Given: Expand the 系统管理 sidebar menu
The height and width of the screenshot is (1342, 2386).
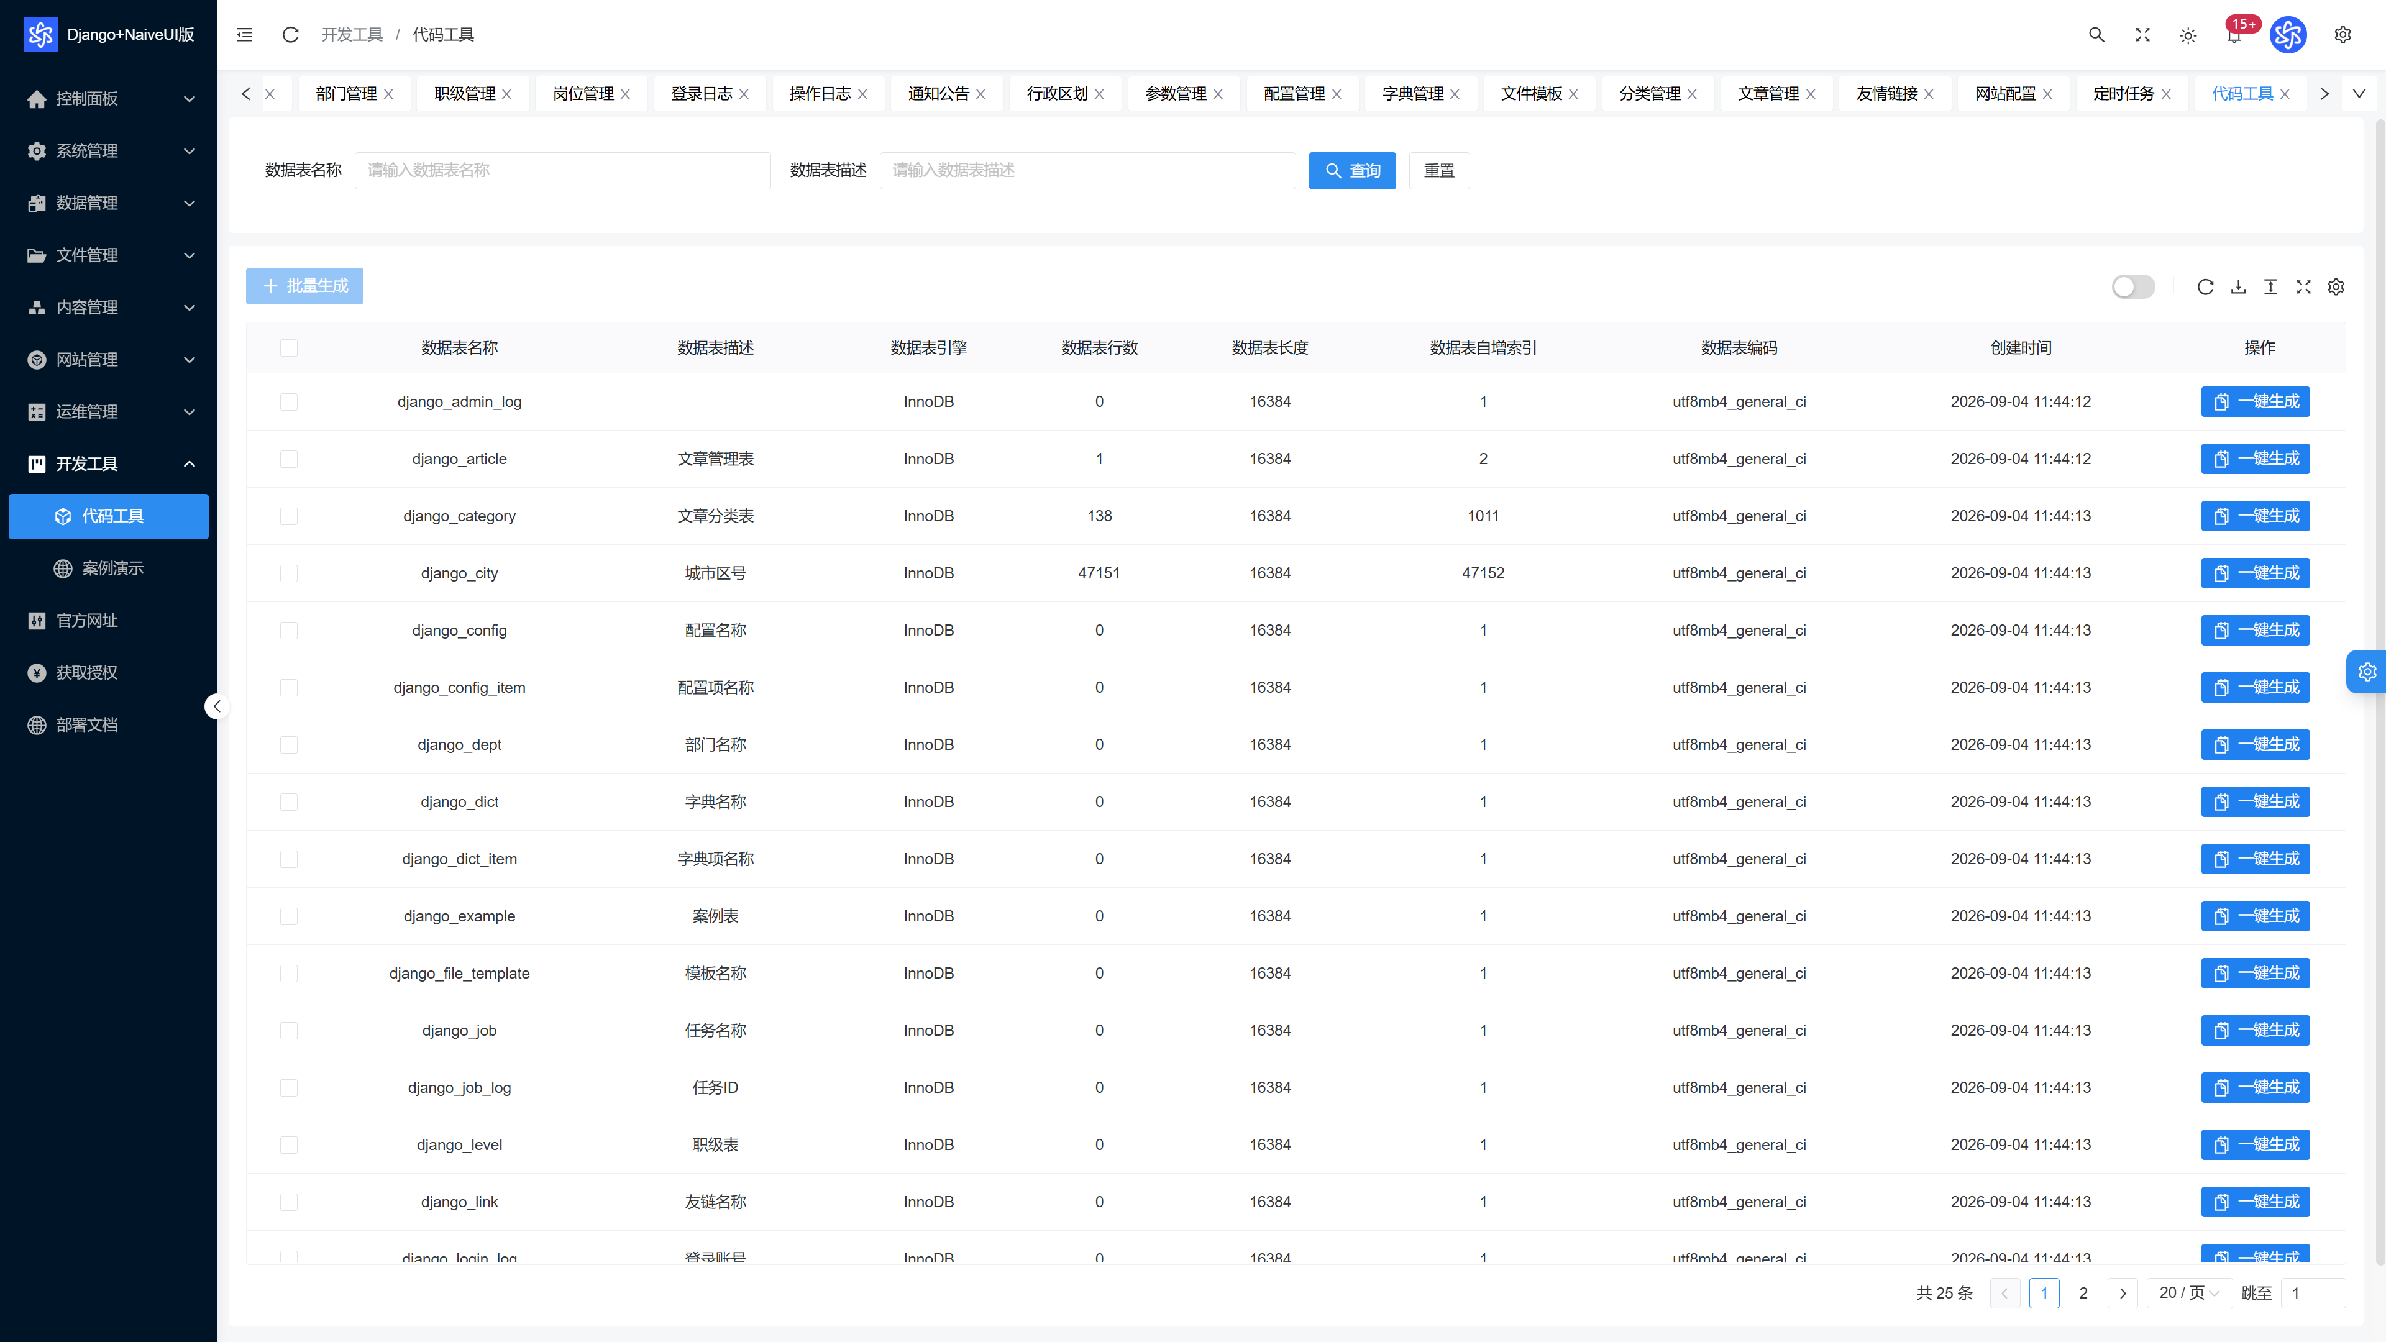Looking at the screenshot, I should (108, 150).
